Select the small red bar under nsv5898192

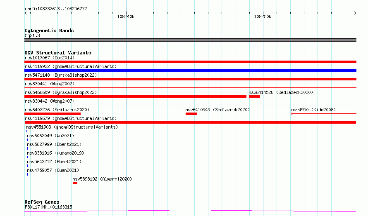pos(75,183)
